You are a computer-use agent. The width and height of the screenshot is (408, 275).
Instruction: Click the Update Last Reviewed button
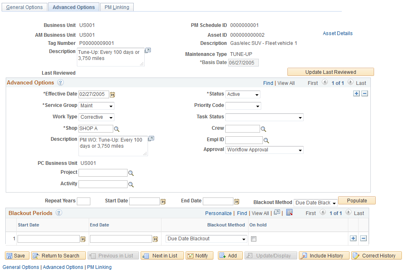[x=330, y=71]
